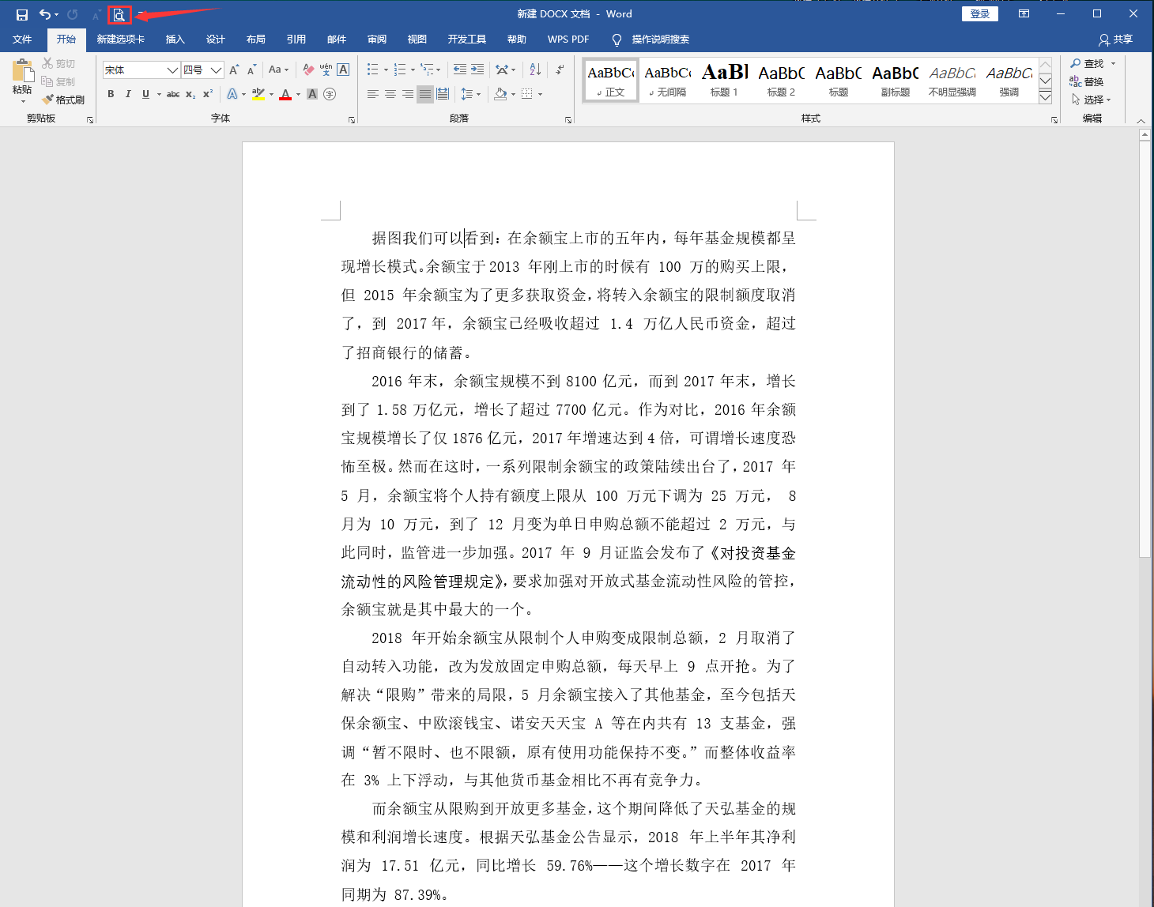
Task: Click the Paste clipboard icon
Action: 22,71
